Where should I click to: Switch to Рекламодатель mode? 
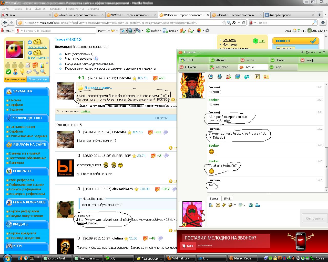(15, 79)
